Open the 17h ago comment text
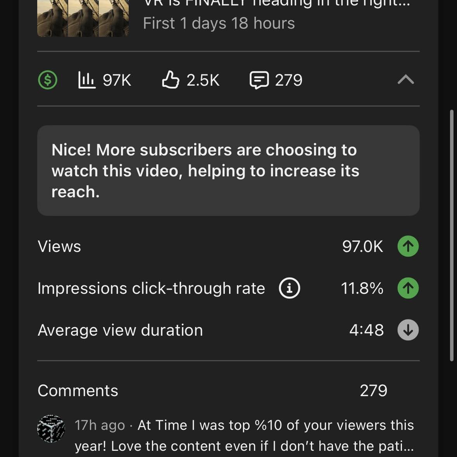This screenshot has height=457, width=457. (x=244, y=435)
